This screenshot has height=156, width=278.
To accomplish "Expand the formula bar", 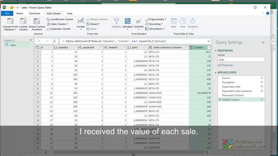I will (208, 41).
